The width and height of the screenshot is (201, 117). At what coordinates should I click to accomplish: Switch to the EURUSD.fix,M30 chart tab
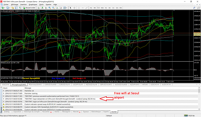tap(50, 85)
